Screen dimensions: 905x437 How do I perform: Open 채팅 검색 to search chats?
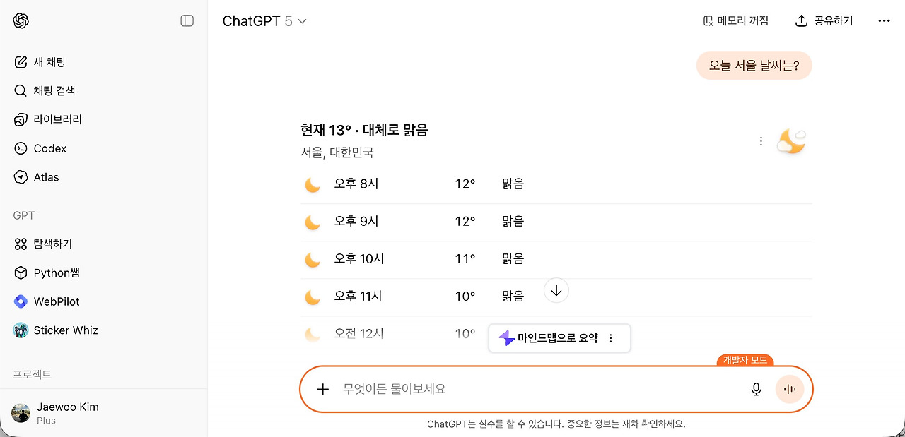click(x=54, y=91)
